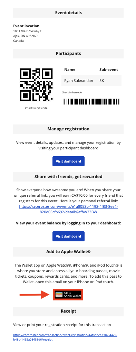Click the 5K sub-event cell

[x=102, y=81]
